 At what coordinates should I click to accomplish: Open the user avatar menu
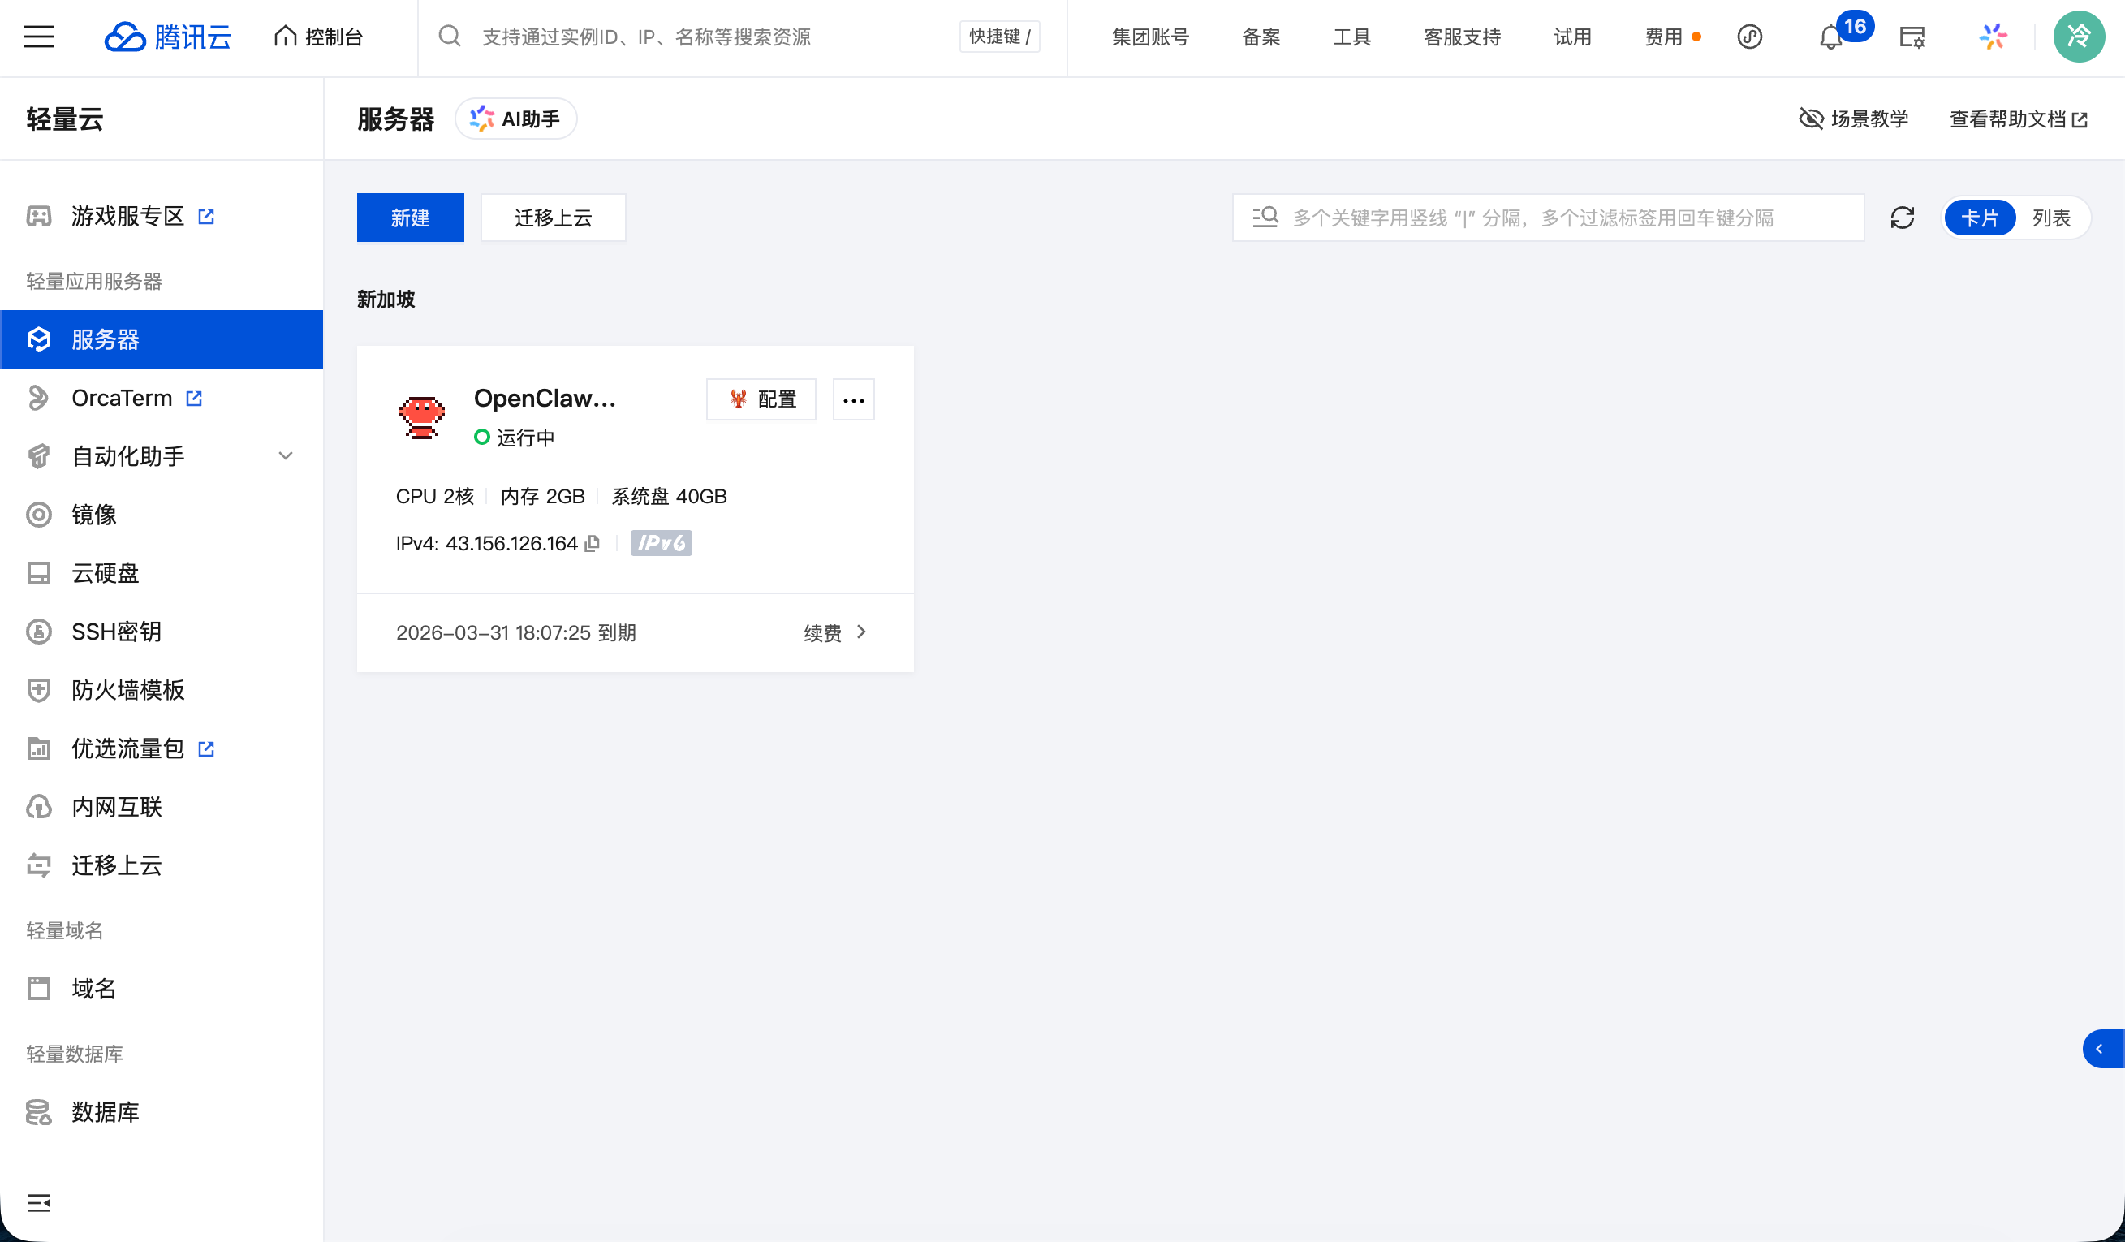coord(2078,37)
